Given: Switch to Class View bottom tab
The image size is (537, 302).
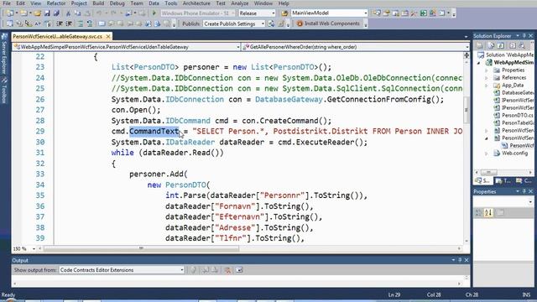Looking at the screenshot, I should [x=524, y=181].
